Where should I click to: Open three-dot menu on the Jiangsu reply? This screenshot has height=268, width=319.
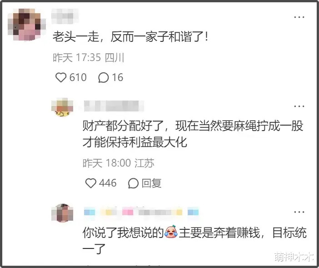pyautogui.click(x=299, y=106)
